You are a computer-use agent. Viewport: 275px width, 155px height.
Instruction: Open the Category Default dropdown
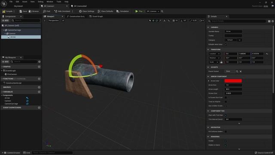[x=233, y=40]
